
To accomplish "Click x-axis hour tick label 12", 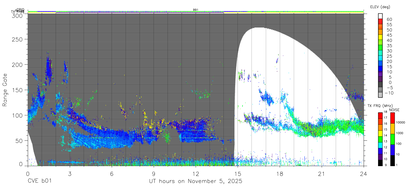I will point(196,173).
